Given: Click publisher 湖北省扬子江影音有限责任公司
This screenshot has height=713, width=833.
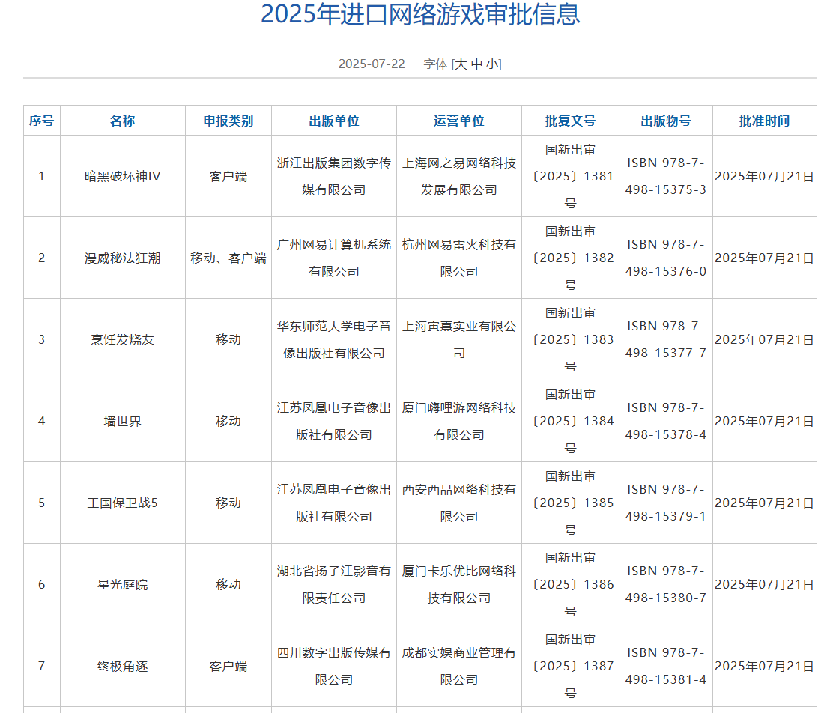Looking at the screenshot, I should click(x=334, y=584).
